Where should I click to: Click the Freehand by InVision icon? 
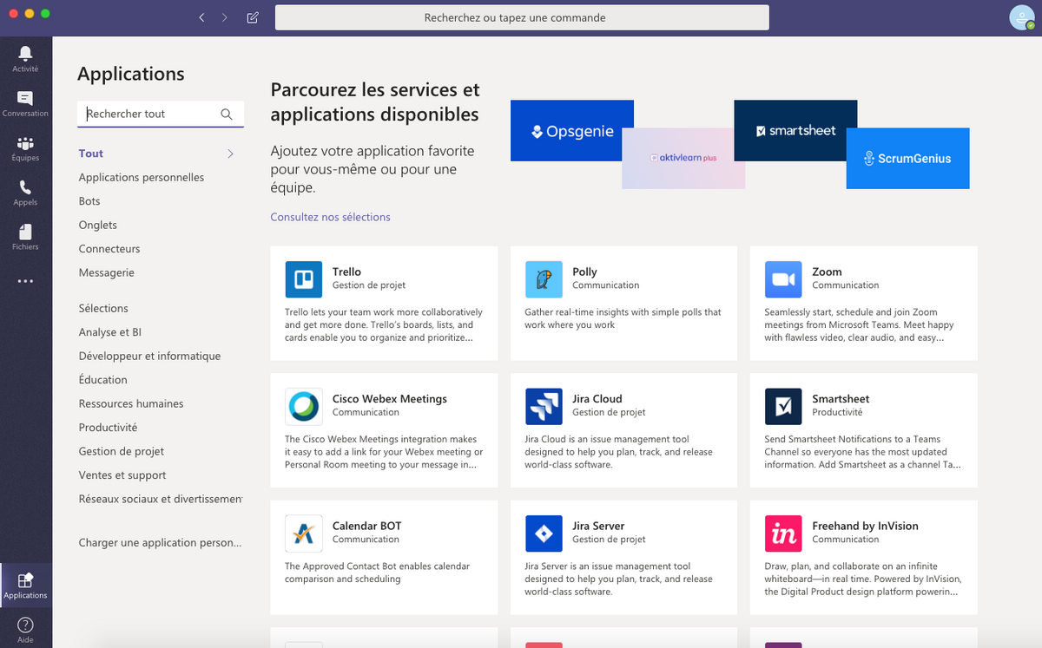coord(783,533)
